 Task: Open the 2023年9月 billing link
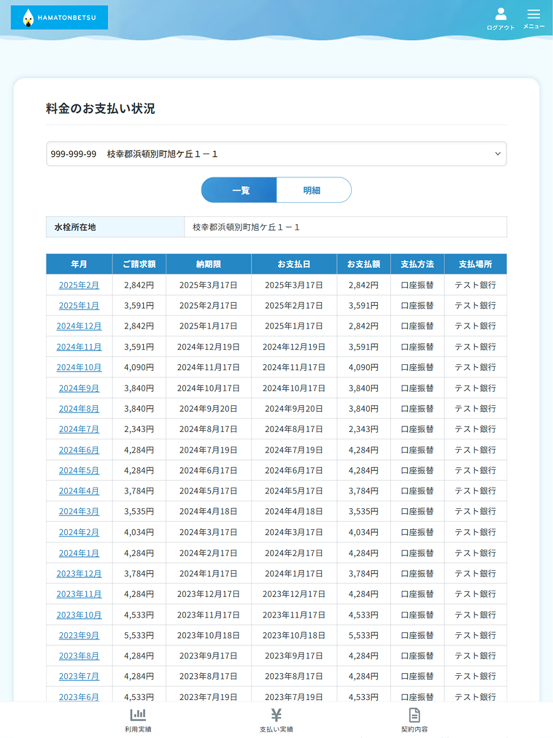(79, 635)
